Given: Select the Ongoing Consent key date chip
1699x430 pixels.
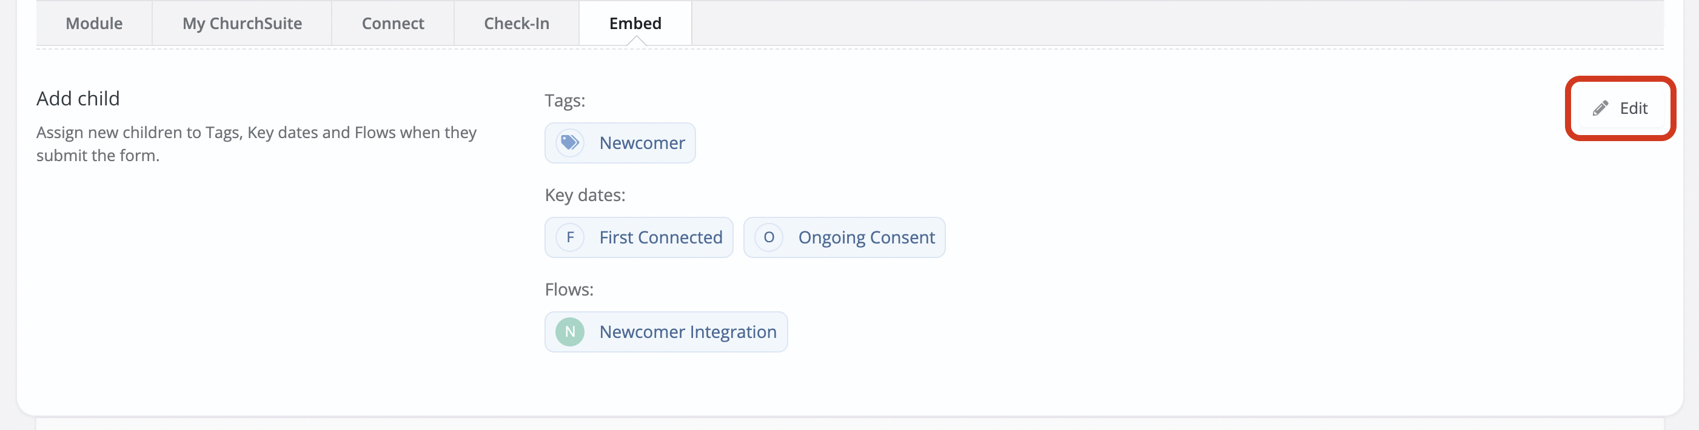Looking at the screenshot, I should pos(844,237).
